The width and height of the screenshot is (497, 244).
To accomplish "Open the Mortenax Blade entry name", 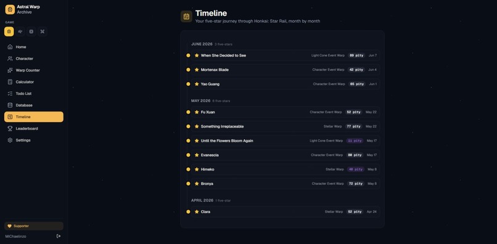I will point(215,70).
